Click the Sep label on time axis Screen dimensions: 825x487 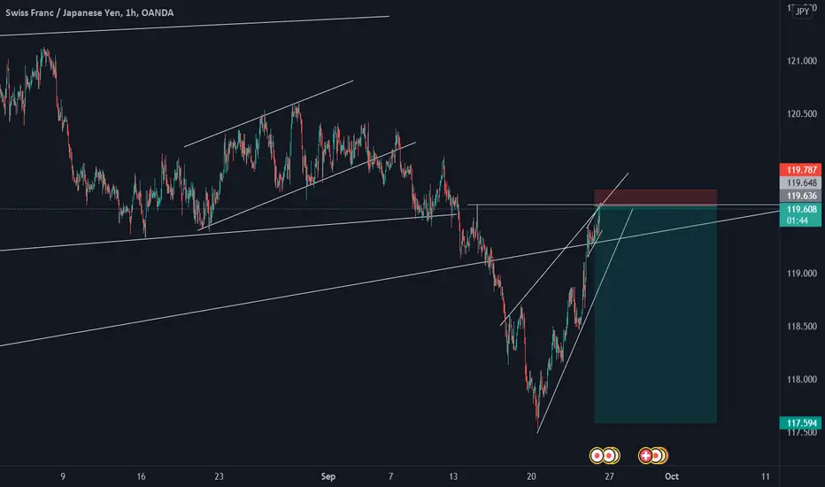[328, 476]
